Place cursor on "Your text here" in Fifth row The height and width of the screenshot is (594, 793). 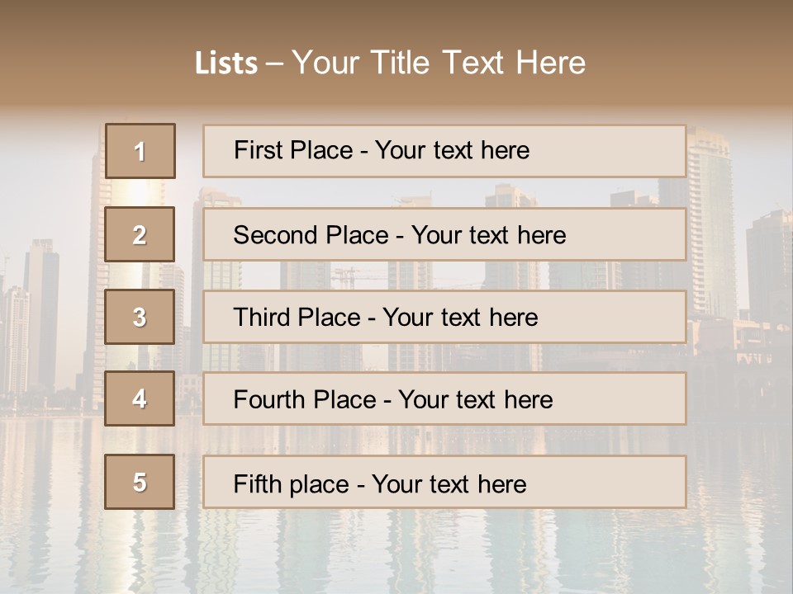tap(449, 483)
